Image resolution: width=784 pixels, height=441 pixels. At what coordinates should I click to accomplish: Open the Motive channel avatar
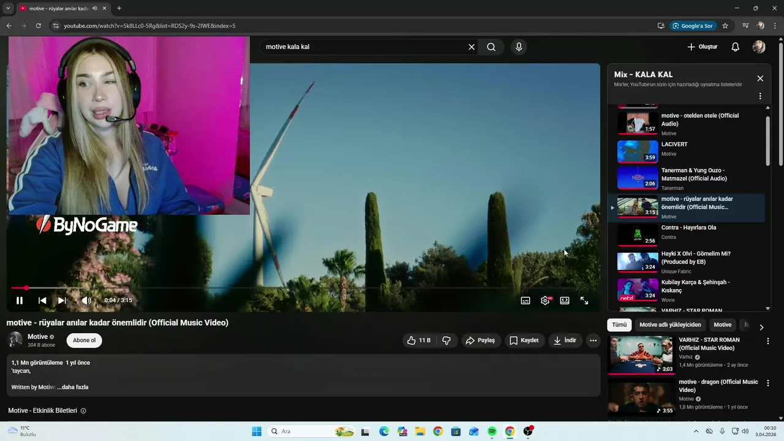15,340
